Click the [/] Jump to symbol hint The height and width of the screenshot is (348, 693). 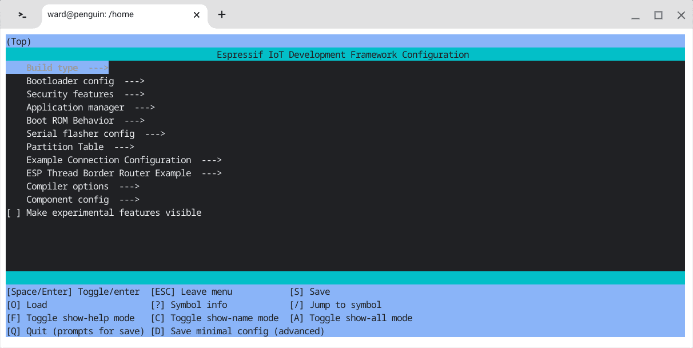[x=336, y=305]
